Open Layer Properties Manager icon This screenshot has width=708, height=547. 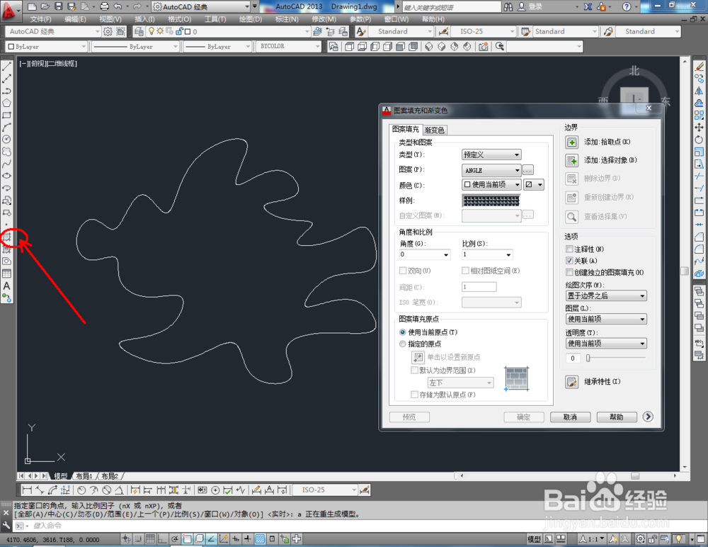(x=139, y=31)
